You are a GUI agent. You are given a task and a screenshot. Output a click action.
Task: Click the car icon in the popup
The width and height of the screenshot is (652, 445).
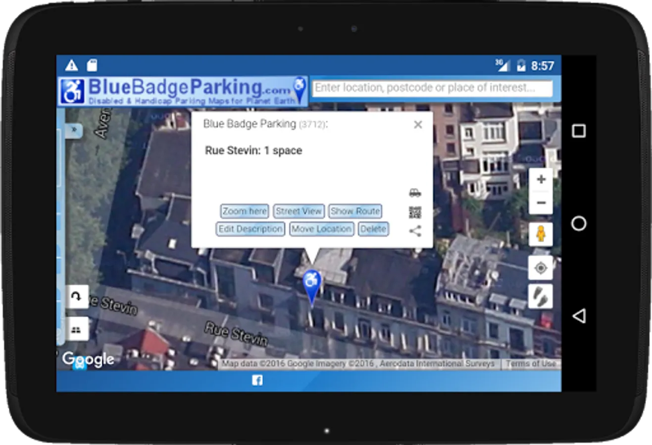(415, 193)
